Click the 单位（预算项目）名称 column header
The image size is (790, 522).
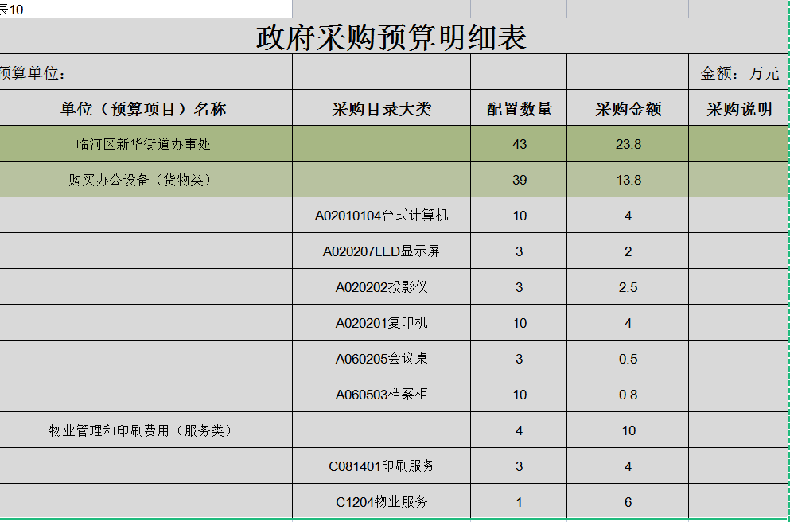pyautogui.click(x=146, y=108)
